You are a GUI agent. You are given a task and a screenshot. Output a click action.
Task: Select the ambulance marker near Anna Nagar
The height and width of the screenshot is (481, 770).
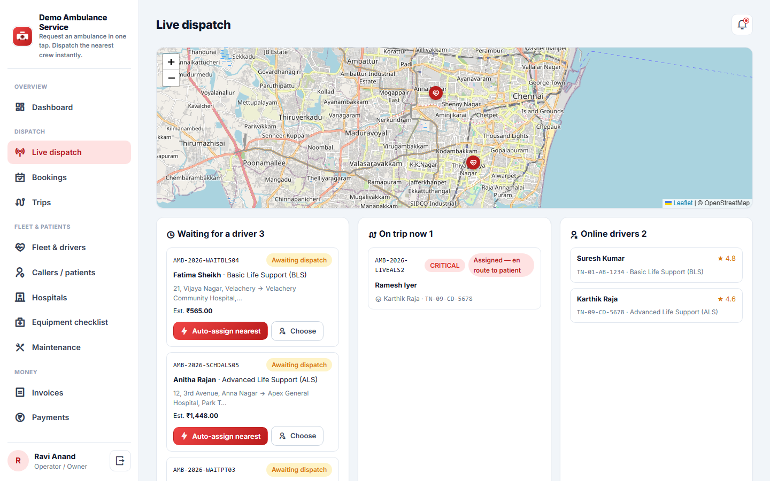click(436, 93)
